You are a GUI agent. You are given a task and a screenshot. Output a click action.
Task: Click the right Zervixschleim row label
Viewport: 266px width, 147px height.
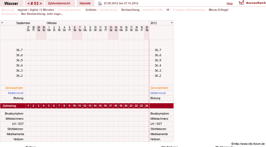coord(159,88)
